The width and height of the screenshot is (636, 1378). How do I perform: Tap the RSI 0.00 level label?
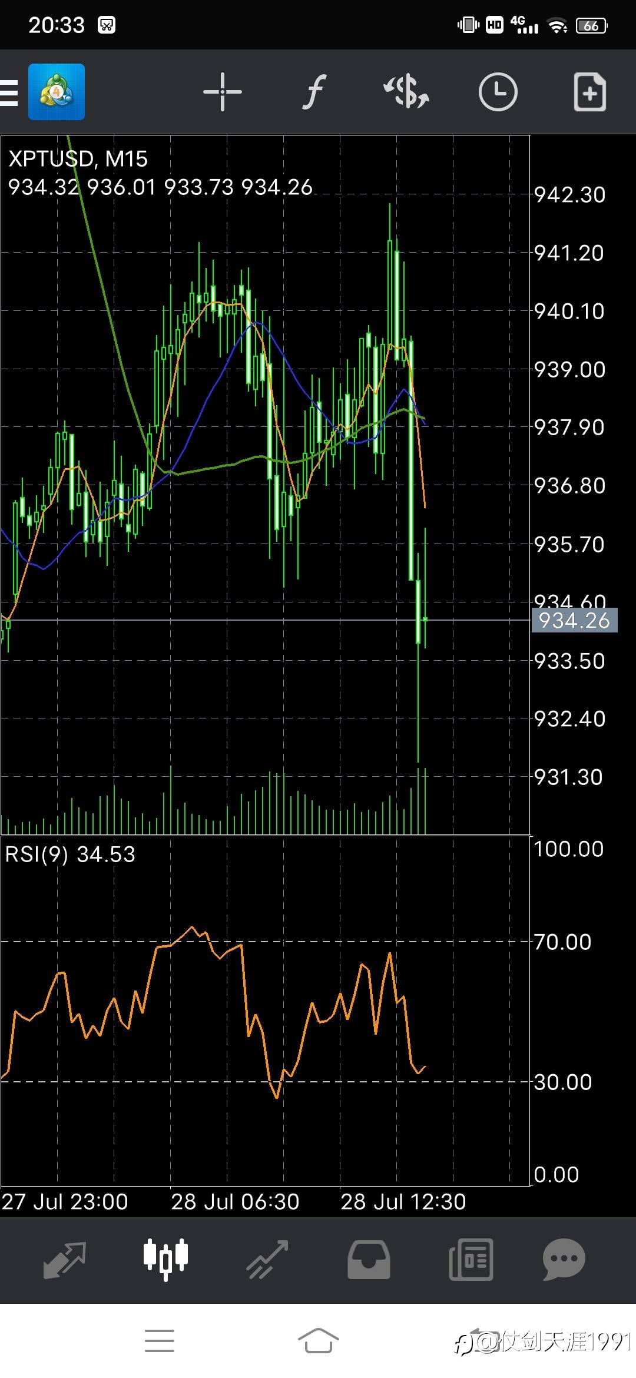(x=556, y=1174)
